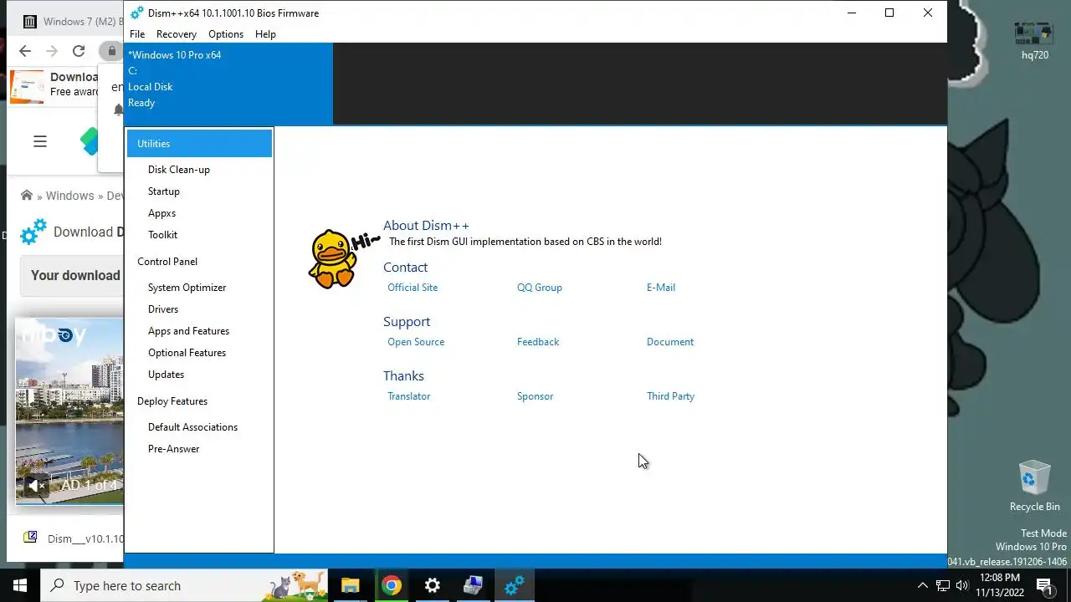Open System Optimizer in sidebar
This screenshot has width=1071, height=602.
(x=187, y=288)
